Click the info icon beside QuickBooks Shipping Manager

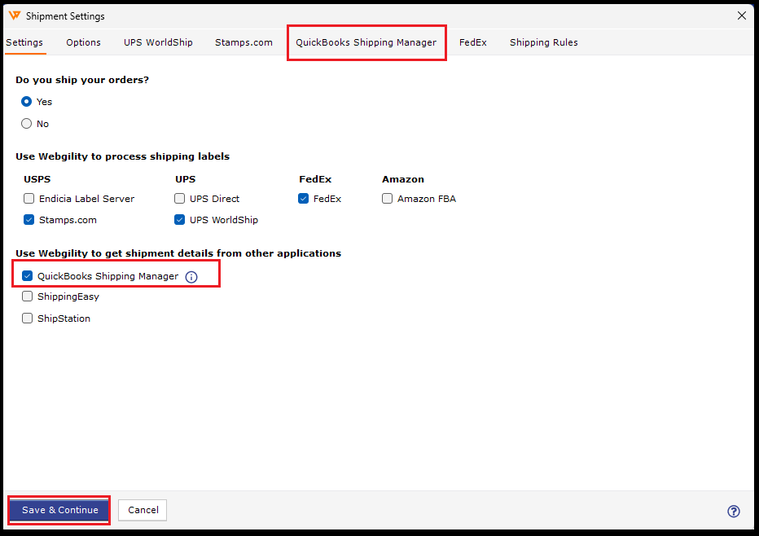click(x=191, y=277)
